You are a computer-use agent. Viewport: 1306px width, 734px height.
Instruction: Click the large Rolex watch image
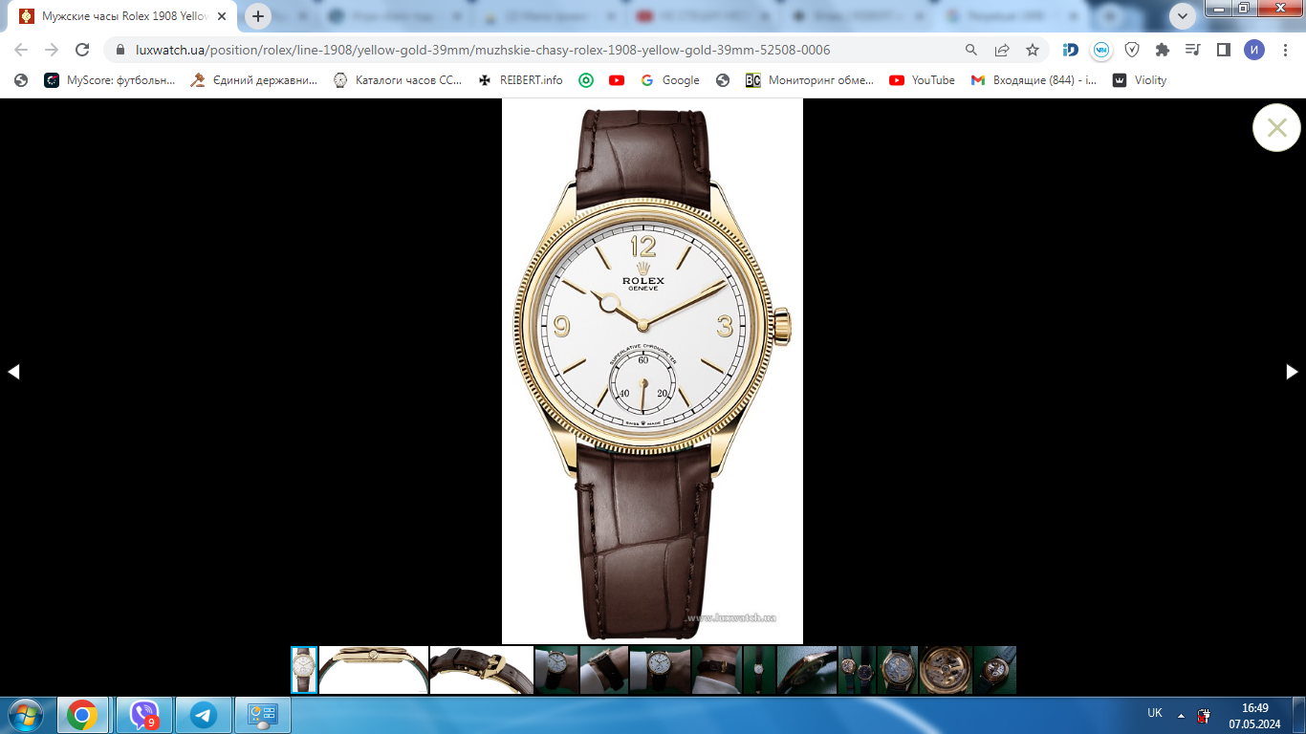tap(652, 371)
